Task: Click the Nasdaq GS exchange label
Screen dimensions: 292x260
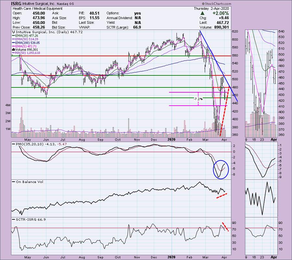Action: (x=65, y=4)
